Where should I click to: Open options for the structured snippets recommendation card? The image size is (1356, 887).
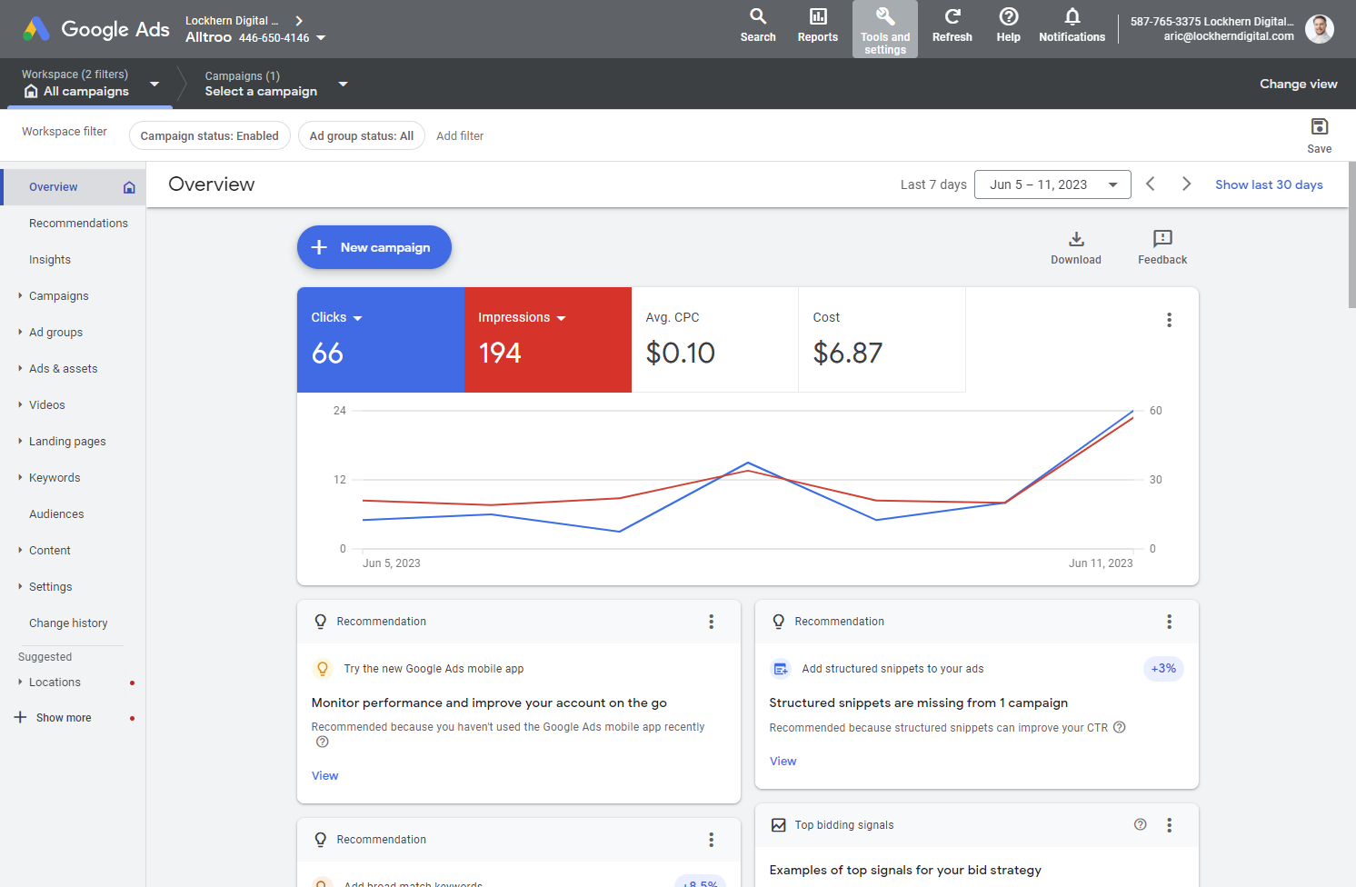coord(1170,622)
